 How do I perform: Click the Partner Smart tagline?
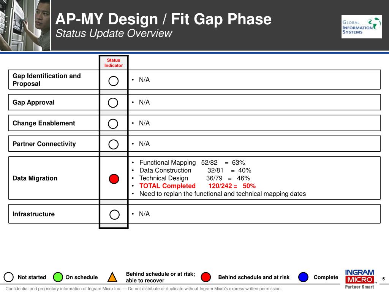click(359, 287)
